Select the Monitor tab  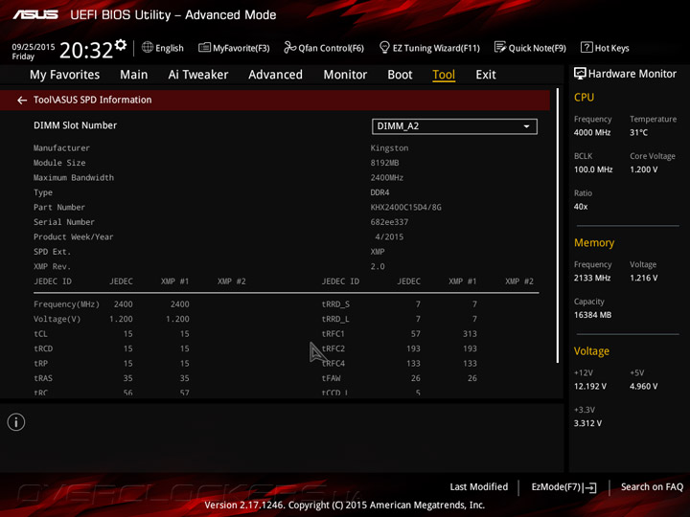tap(345, 75)
